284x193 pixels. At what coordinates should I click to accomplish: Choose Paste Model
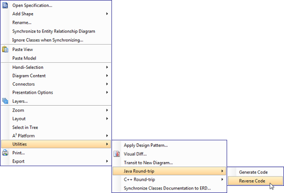point(56,58)
